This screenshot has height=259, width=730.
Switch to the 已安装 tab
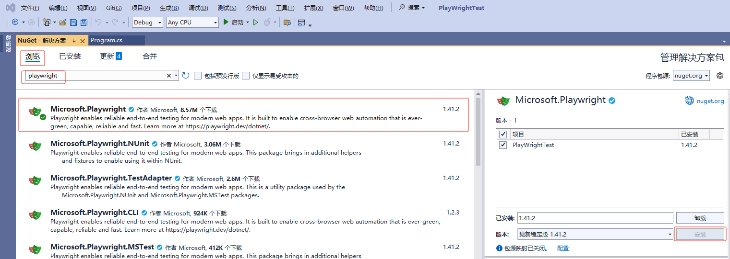pos(70,56)
